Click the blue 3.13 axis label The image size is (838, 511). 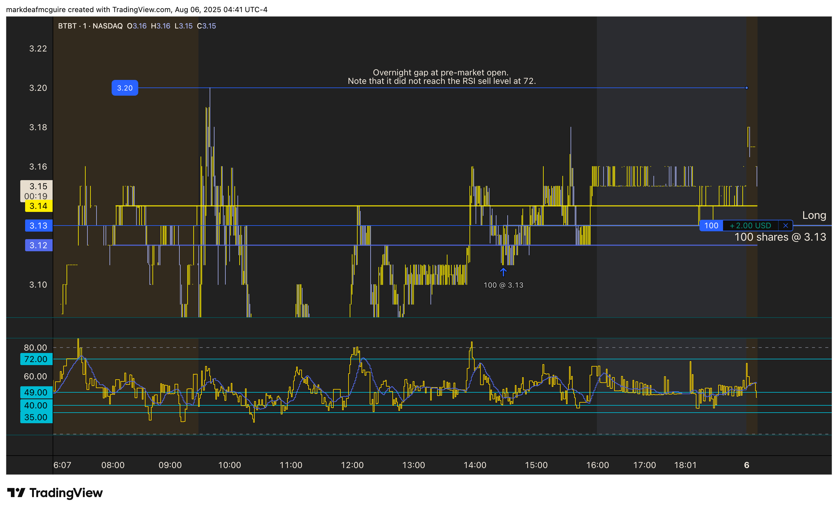(x=38, y=226)
